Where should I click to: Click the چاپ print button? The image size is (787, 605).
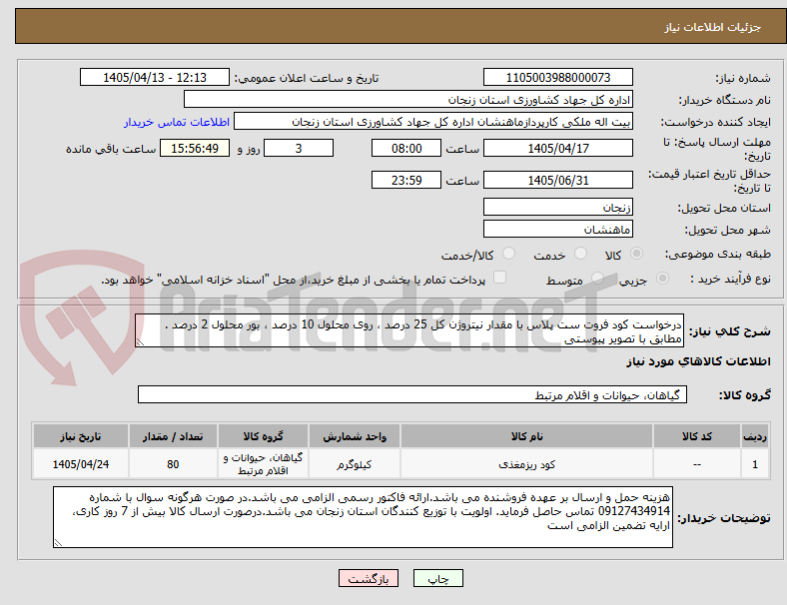(437, 578)
